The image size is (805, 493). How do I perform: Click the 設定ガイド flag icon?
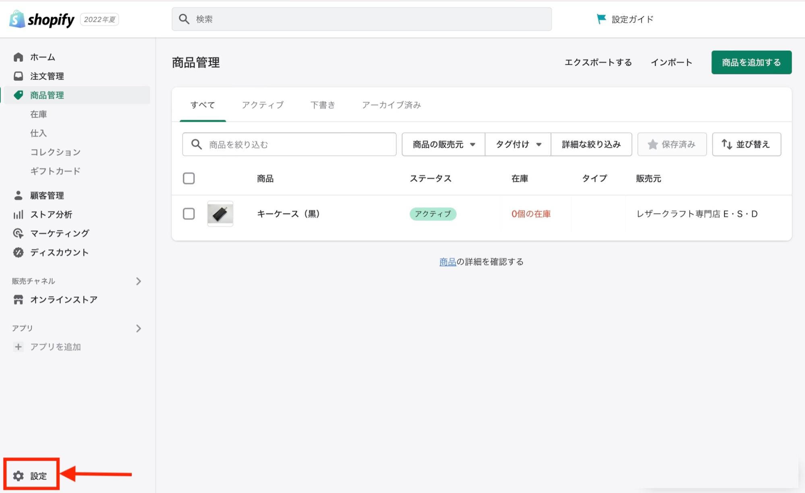pos(600,19)
